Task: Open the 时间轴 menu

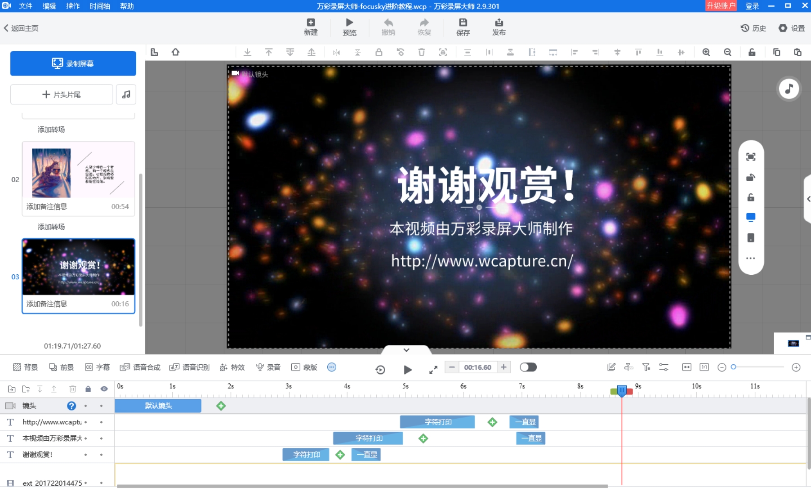Action: (x=100, y=6)
